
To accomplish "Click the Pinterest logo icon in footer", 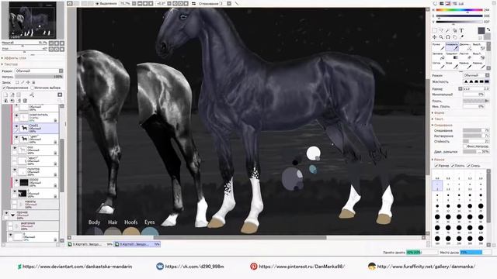I will coord(254,267).
